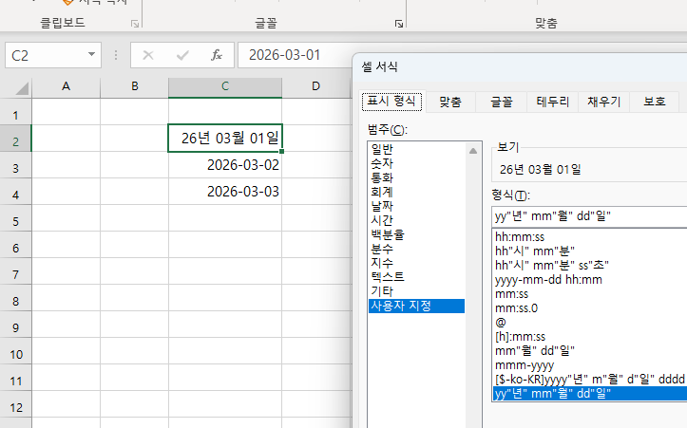This screenshot has width=687, height=428.
Task: Select 기타 category
Action: (x=416, y=291)
